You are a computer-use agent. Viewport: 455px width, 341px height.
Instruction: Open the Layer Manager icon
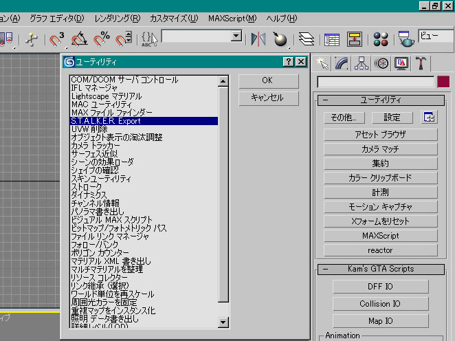[x=307, y=39]
